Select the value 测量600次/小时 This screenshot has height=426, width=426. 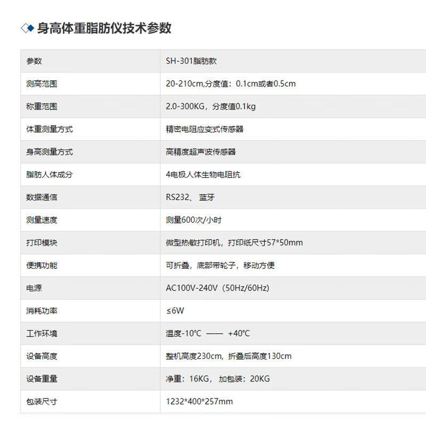click(x=194, y=220)
